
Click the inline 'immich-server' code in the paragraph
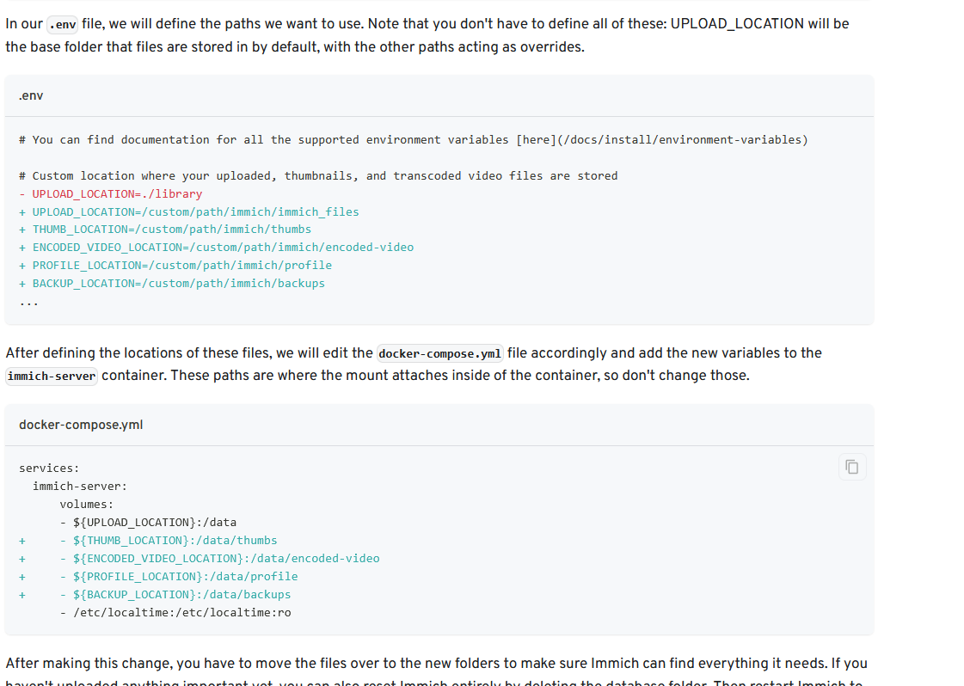click(x=52, y=376)
